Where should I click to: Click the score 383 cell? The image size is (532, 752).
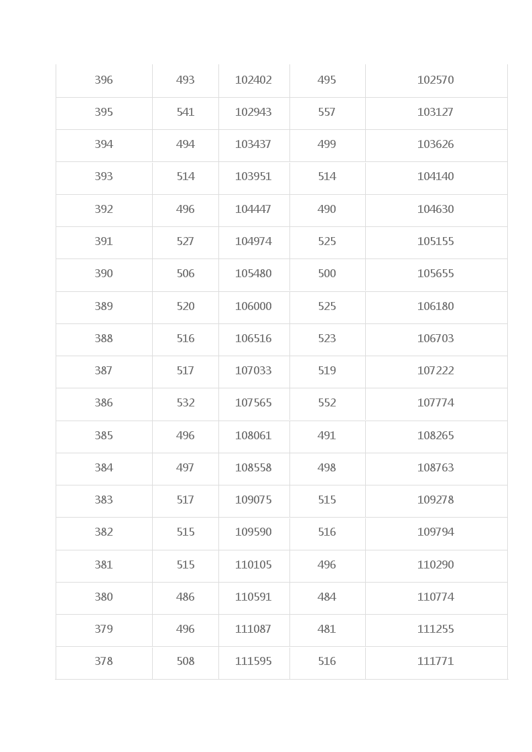pos(104,501)
